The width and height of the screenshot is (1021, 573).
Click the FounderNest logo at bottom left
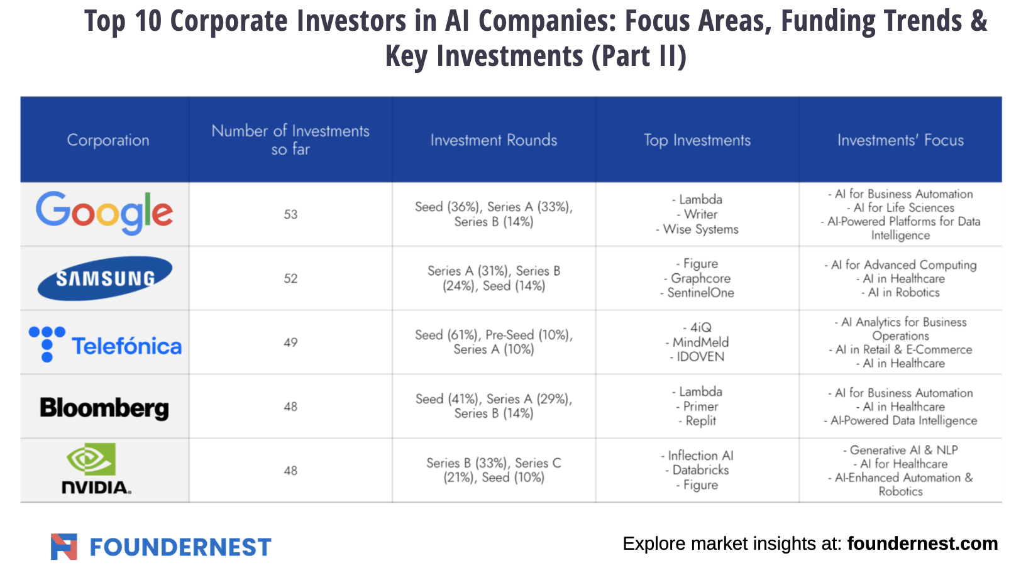pos(161,547)
